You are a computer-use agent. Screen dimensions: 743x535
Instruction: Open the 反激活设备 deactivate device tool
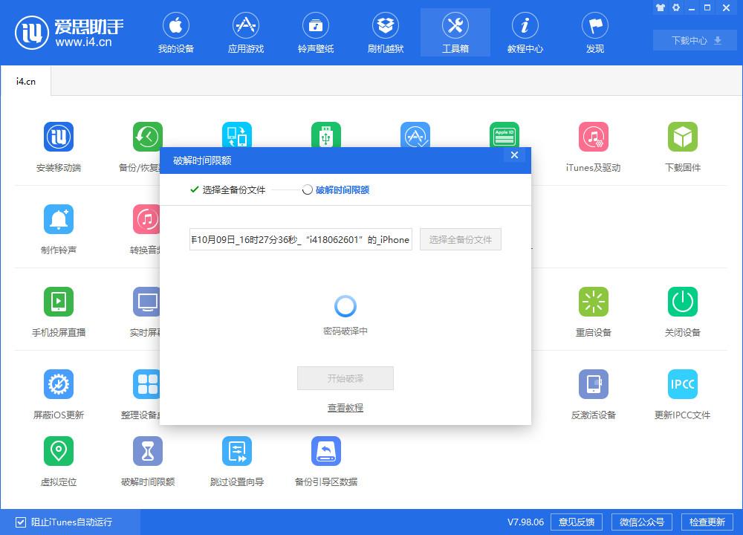[592, 392]
